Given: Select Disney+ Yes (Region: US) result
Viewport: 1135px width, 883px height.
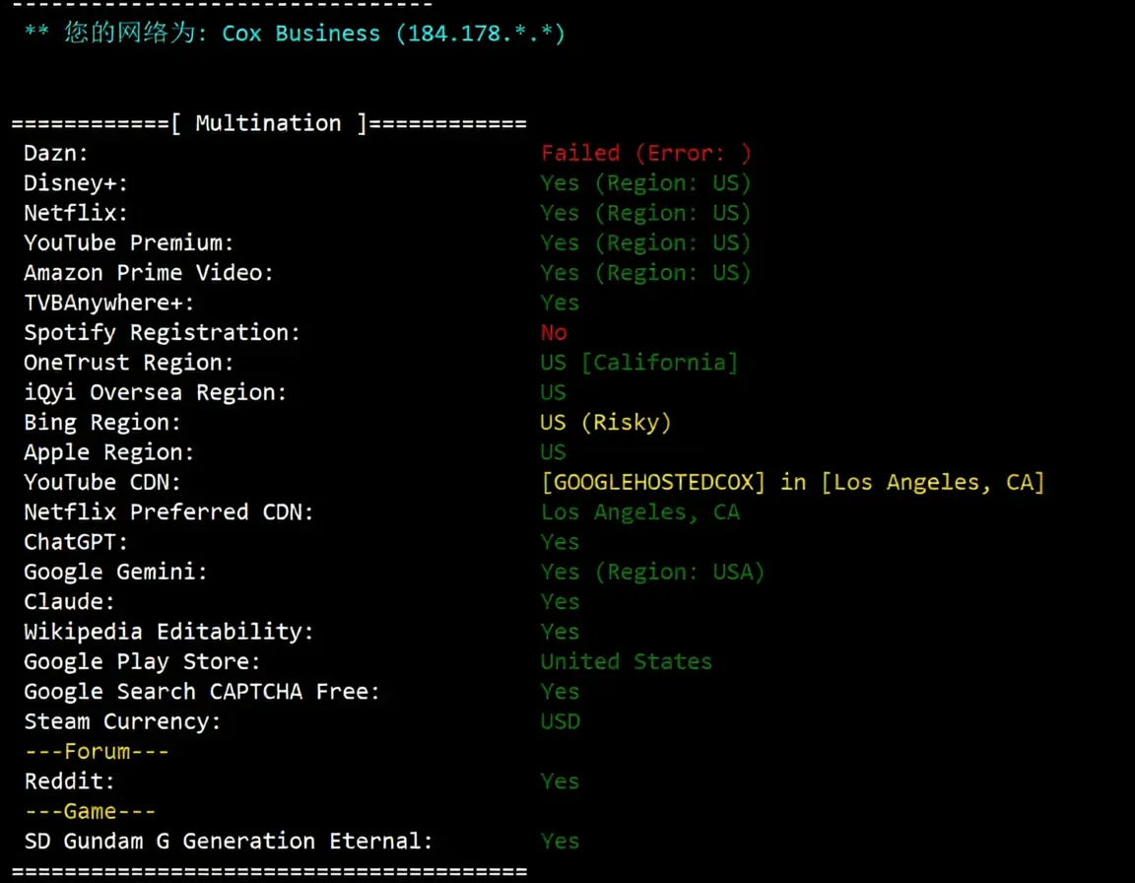Looking at the screenshot, I should [x=645, y=183].
